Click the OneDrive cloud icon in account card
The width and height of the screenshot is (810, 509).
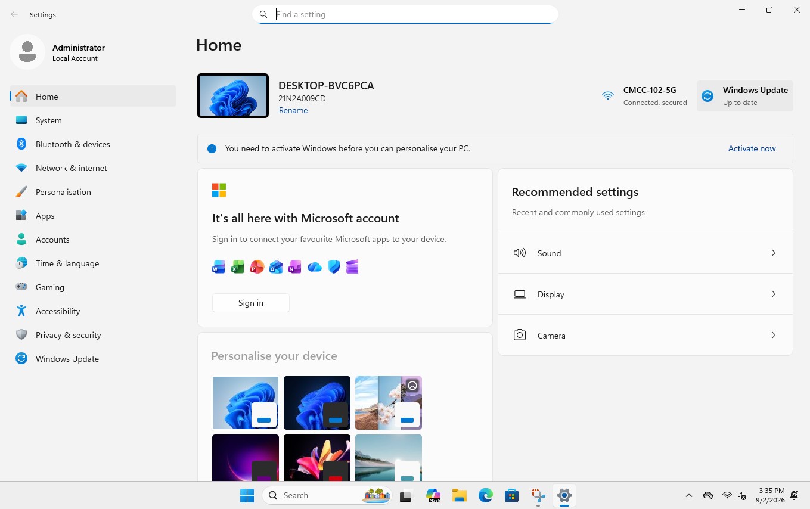[x=315, y=267]
